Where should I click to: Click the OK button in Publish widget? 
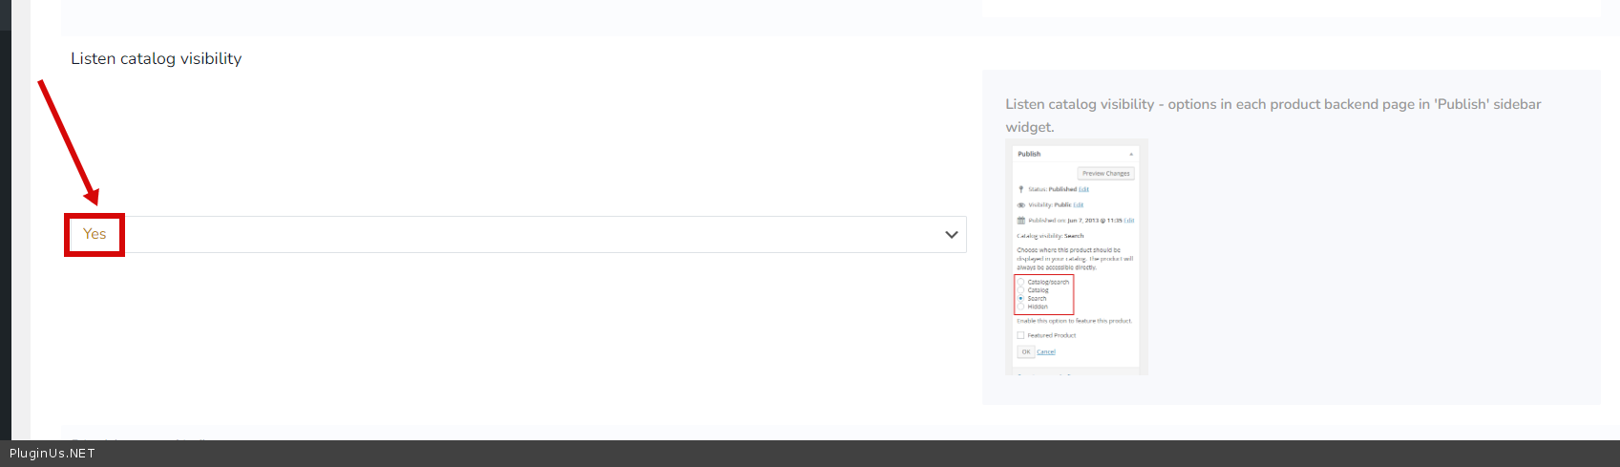point(1025,351)
